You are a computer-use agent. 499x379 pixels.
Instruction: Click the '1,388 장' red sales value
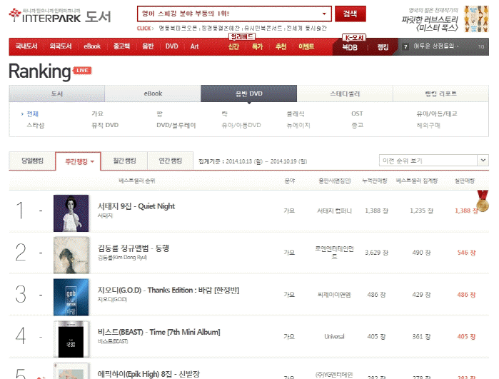466,211
